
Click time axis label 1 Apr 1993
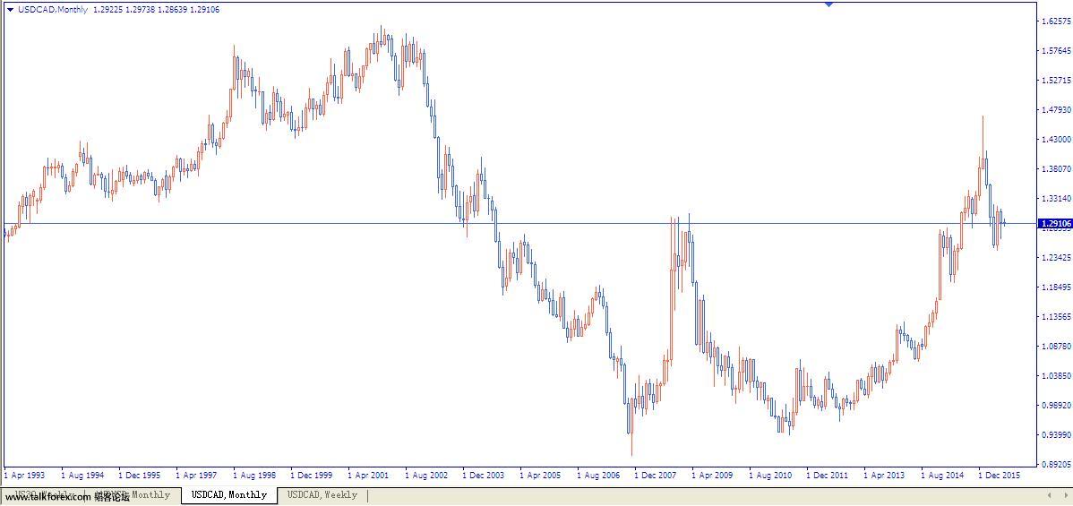click(x=25, y=475)
